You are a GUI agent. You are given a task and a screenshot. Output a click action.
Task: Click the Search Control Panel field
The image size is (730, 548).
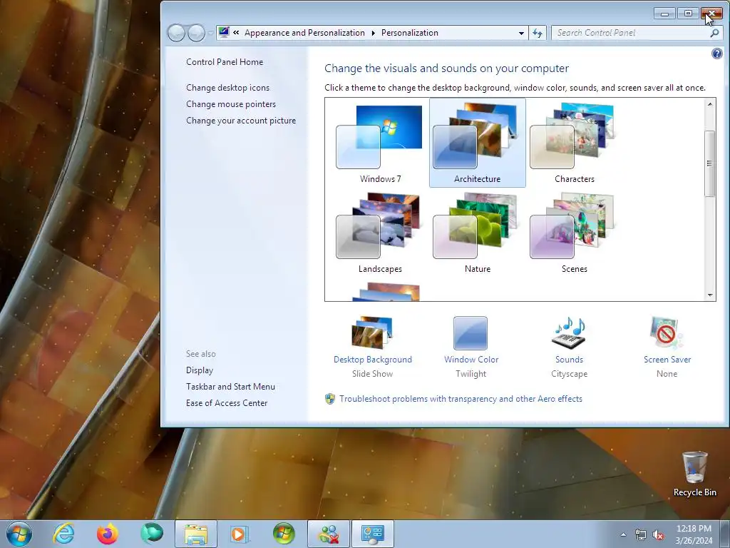(631, 33)
